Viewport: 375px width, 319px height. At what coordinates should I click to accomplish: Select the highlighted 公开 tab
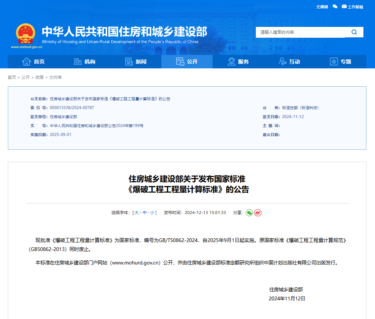(x=187, y=62)
